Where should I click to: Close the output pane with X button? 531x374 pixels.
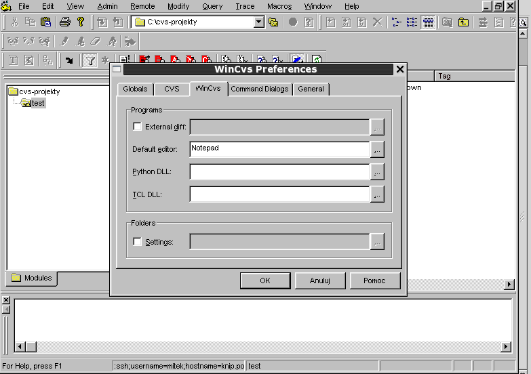pyautogui.click(x=5, y=300)
